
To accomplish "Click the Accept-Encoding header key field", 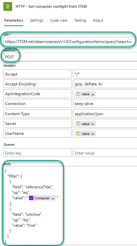I will 37,84.
